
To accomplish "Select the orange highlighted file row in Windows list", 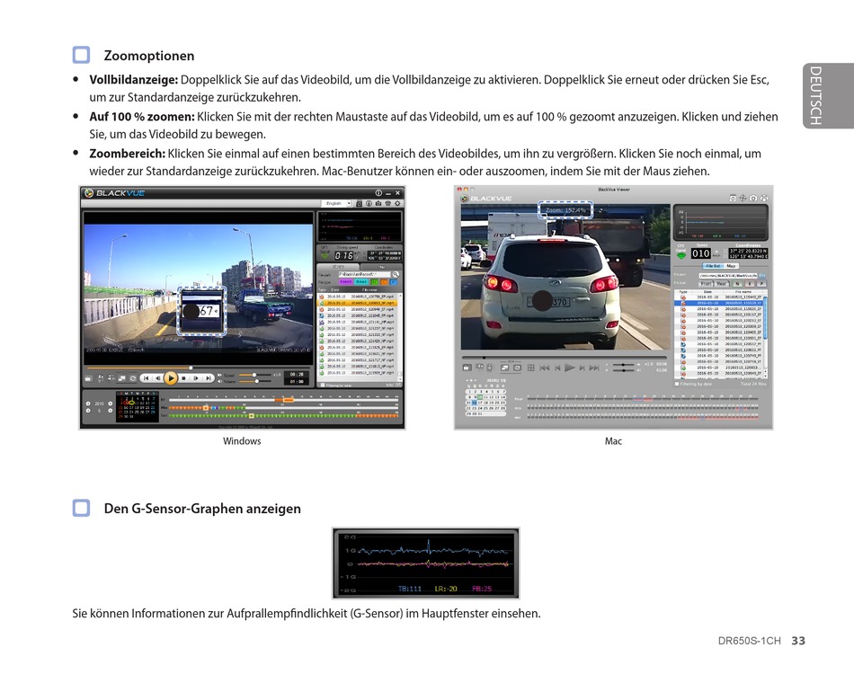I will point(357,303).
